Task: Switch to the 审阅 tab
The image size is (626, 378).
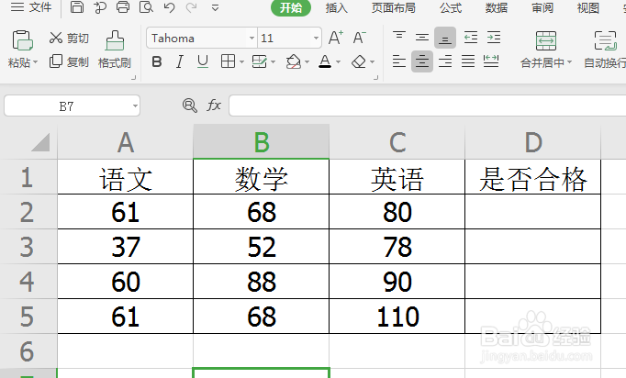Action: [x=542, y=7]
